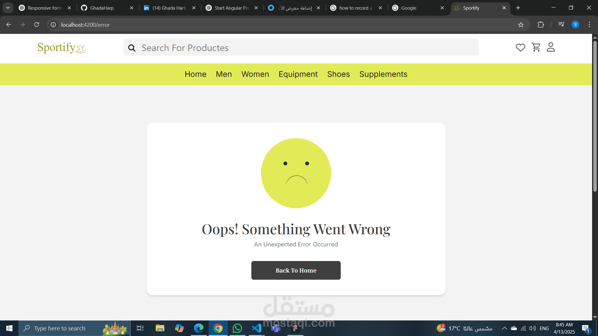The width and height of the screenshot is (598, 336).
Task: Open the wishlist heart icon
Action: 520,48
